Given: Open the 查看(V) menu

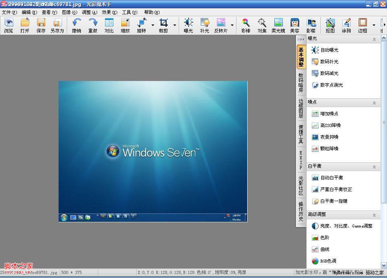Looking at the screenshot, I should tap(50, 12).
